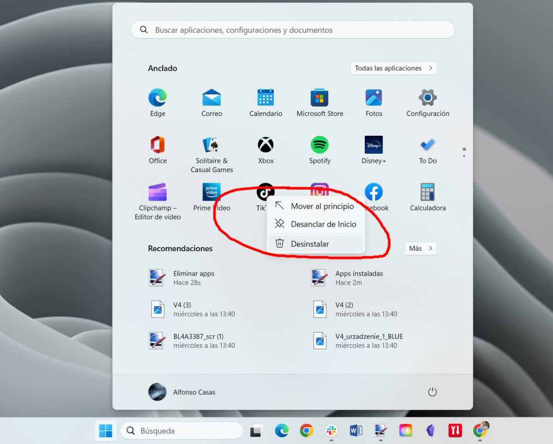Open the Calculadora app
Screen dimensions: 553x444
[428, 197]
